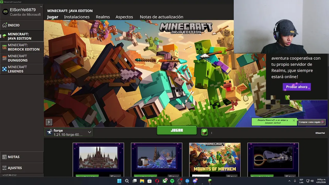Open File Explorer from taskbar
The width and height of the screenshot is (329, 185).
[142, 181]
